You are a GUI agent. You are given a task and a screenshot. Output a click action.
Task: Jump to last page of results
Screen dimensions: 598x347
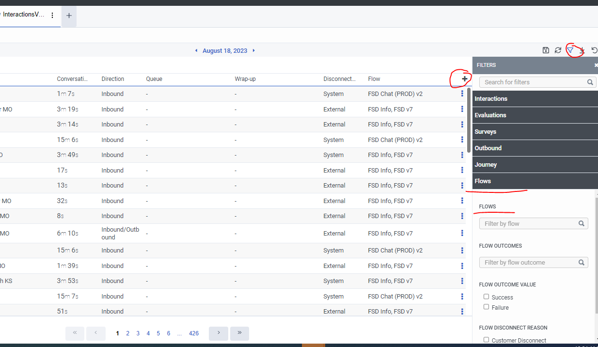[239, 333]
